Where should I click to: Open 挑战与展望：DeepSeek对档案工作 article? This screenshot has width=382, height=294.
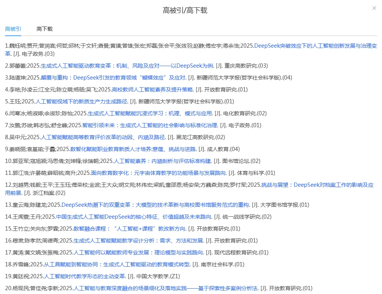pos(317,185)
